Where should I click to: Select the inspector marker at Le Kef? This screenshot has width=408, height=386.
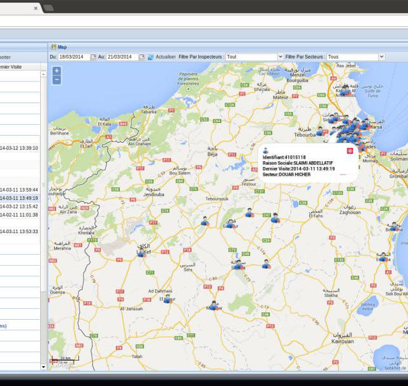[140, 252]
